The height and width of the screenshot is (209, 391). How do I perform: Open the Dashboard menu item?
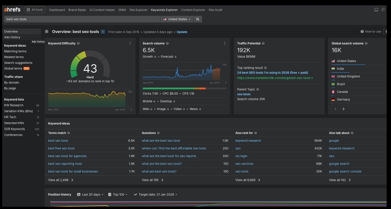click(57, 10)
